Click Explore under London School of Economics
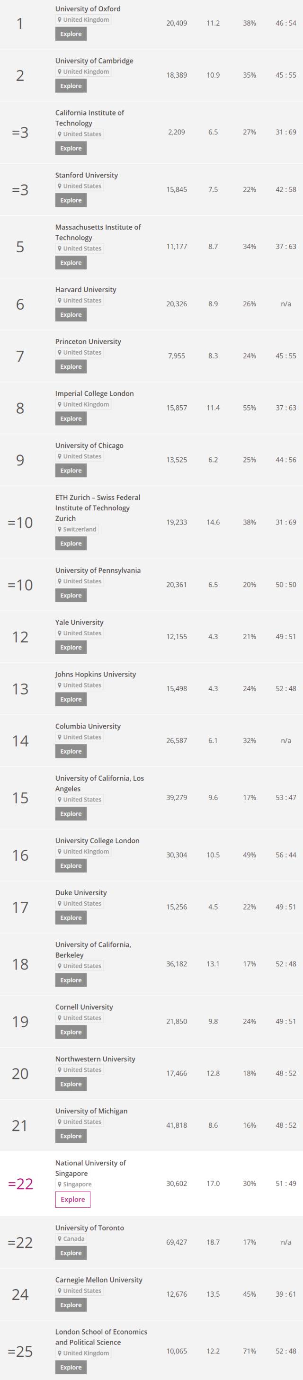Screen dimensions: 303x1380 point(71,1368)
